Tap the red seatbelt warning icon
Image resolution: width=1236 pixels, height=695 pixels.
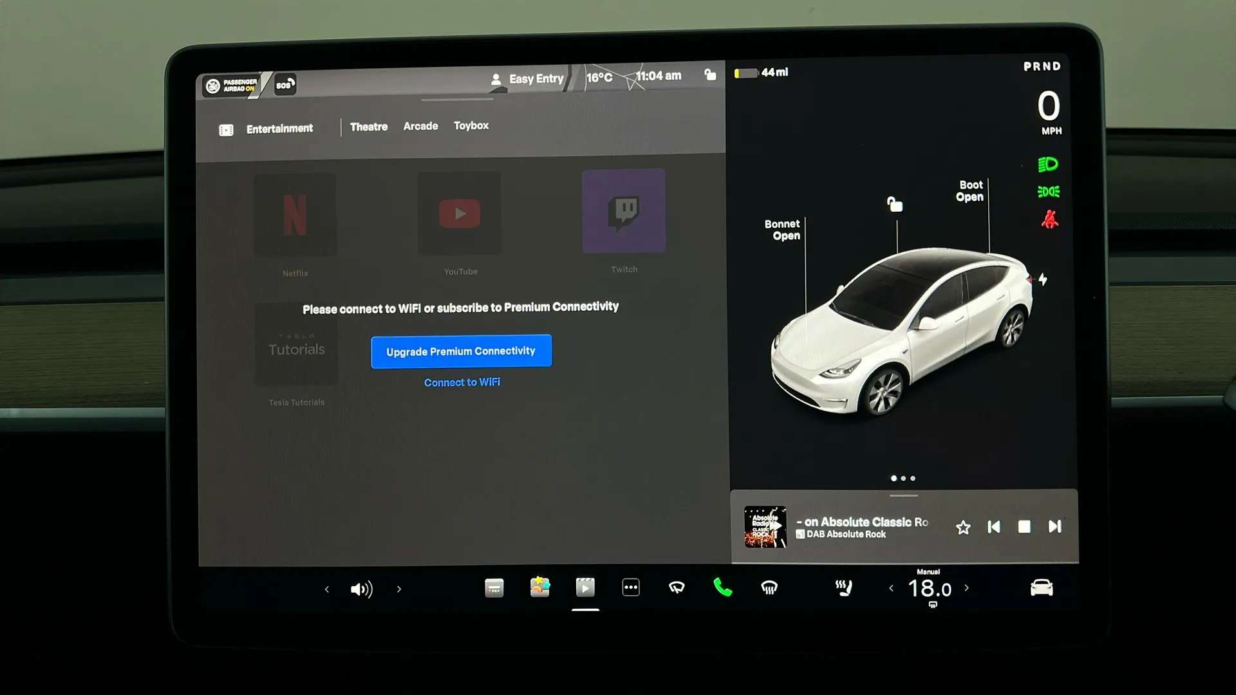pyautogui.click(x=1050, y=219)
